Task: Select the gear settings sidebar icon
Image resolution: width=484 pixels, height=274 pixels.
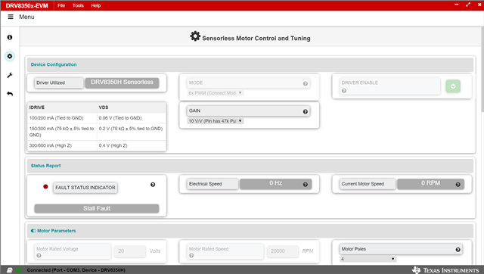Action: coord(10,56)
